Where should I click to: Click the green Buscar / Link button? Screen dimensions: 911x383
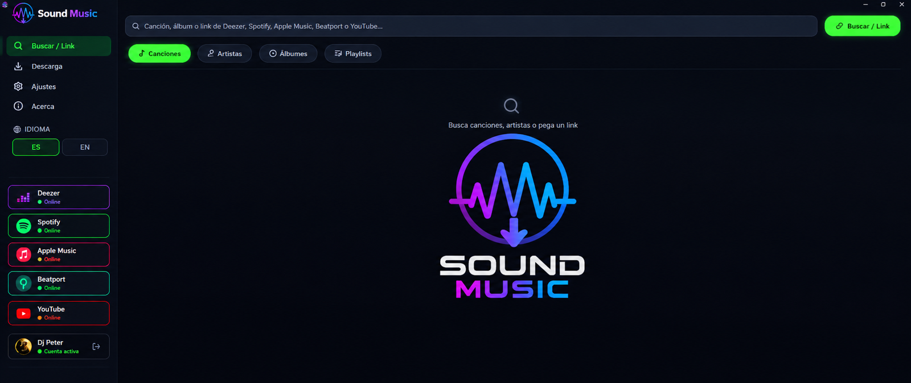(x=862, y=26)
